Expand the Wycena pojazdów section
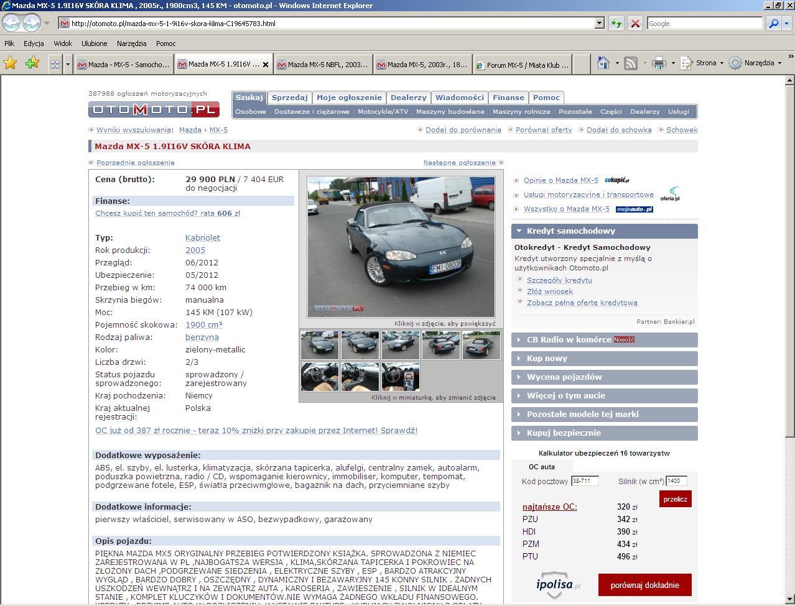Screen dimensions: 795x606 [604, 377]
